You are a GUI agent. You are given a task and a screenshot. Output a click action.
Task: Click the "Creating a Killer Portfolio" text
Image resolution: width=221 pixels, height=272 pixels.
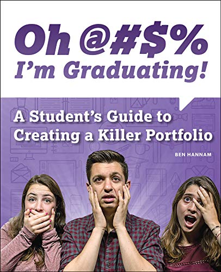pyautogui.click(x=113, y=135)
